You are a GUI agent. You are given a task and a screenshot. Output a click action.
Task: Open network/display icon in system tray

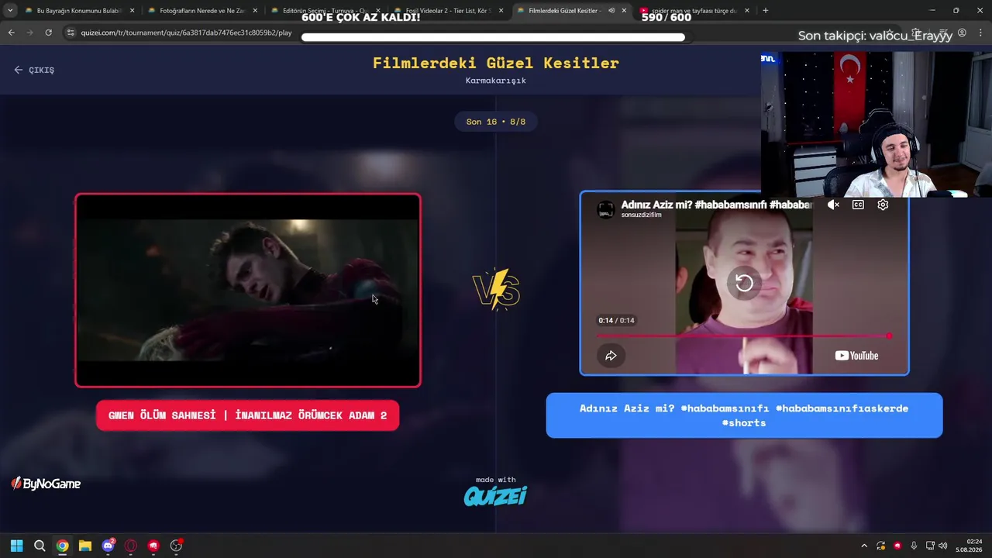[930, 546]
